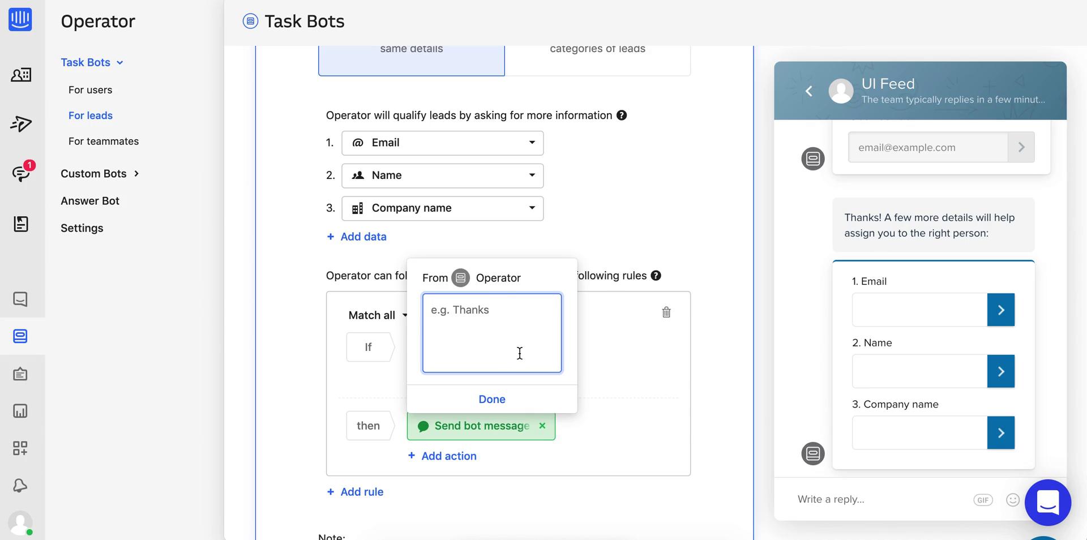The width and height of the screenshot is (1087, 540).
Task: Select the highlighted Operator bot sidebar icon
Action: [20, 336]
